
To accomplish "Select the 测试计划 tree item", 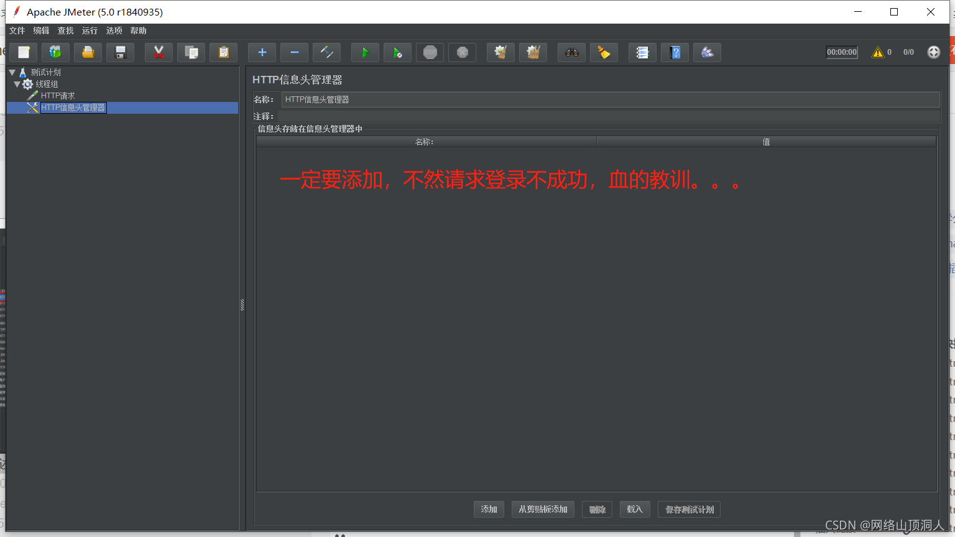I will tap(46, 72).
